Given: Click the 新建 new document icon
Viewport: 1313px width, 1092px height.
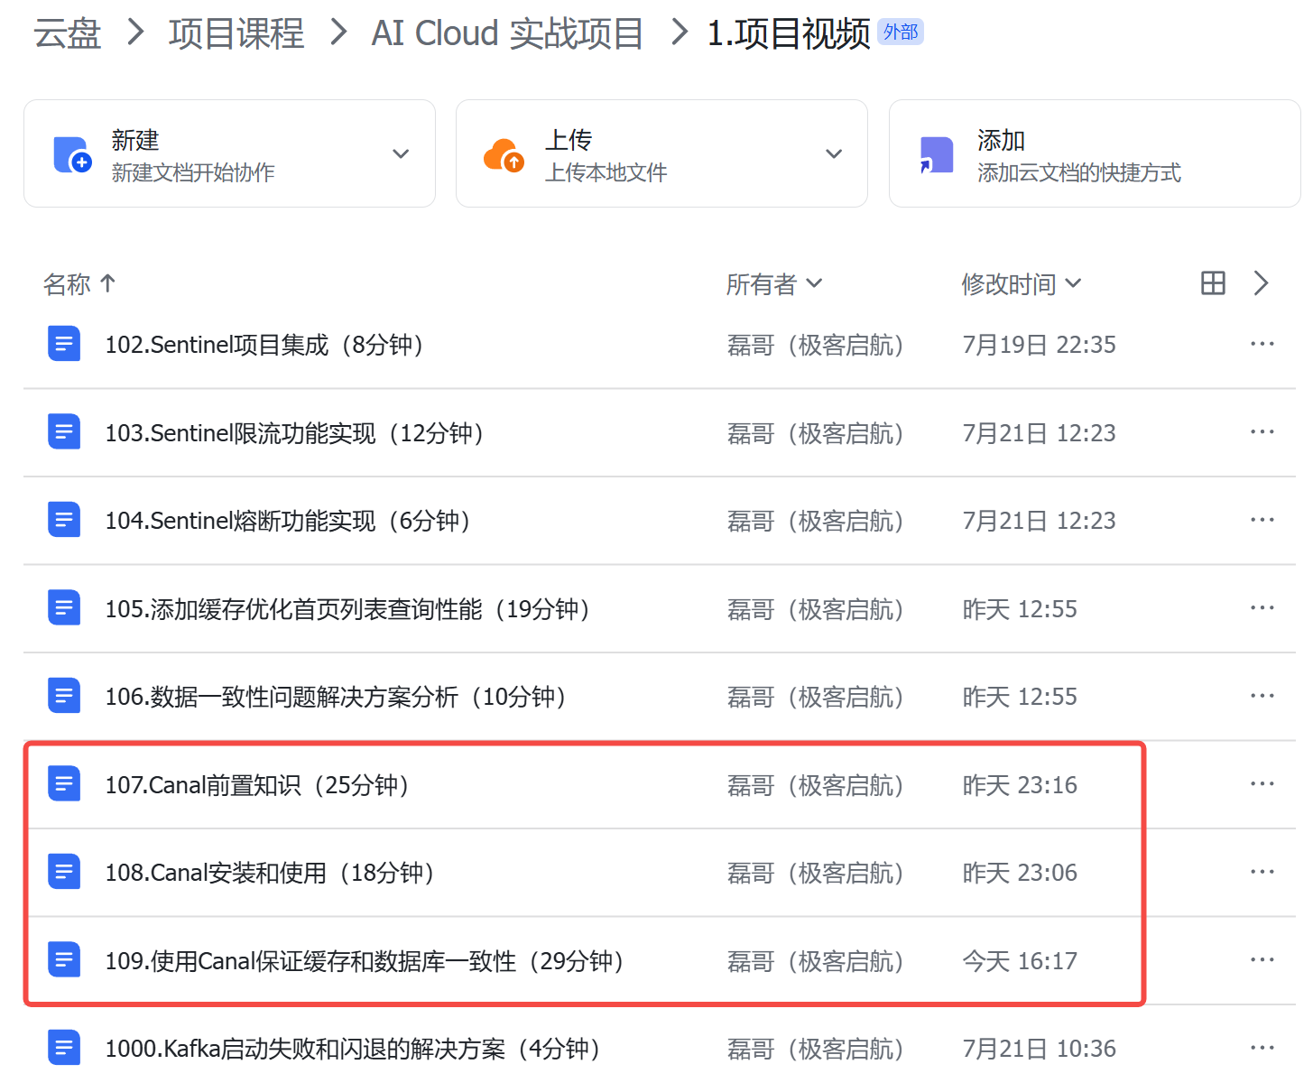Looking at the screenshot, I should (x=72, y=154).
